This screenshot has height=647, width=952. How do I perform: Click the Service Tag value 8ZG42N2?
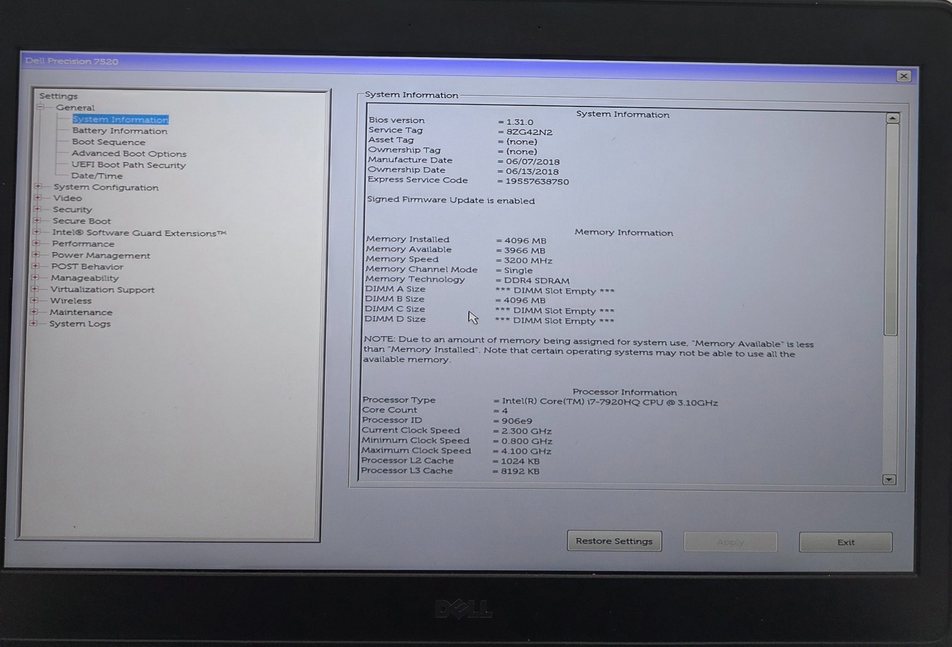pyautogui.click(x=529, y=132)
